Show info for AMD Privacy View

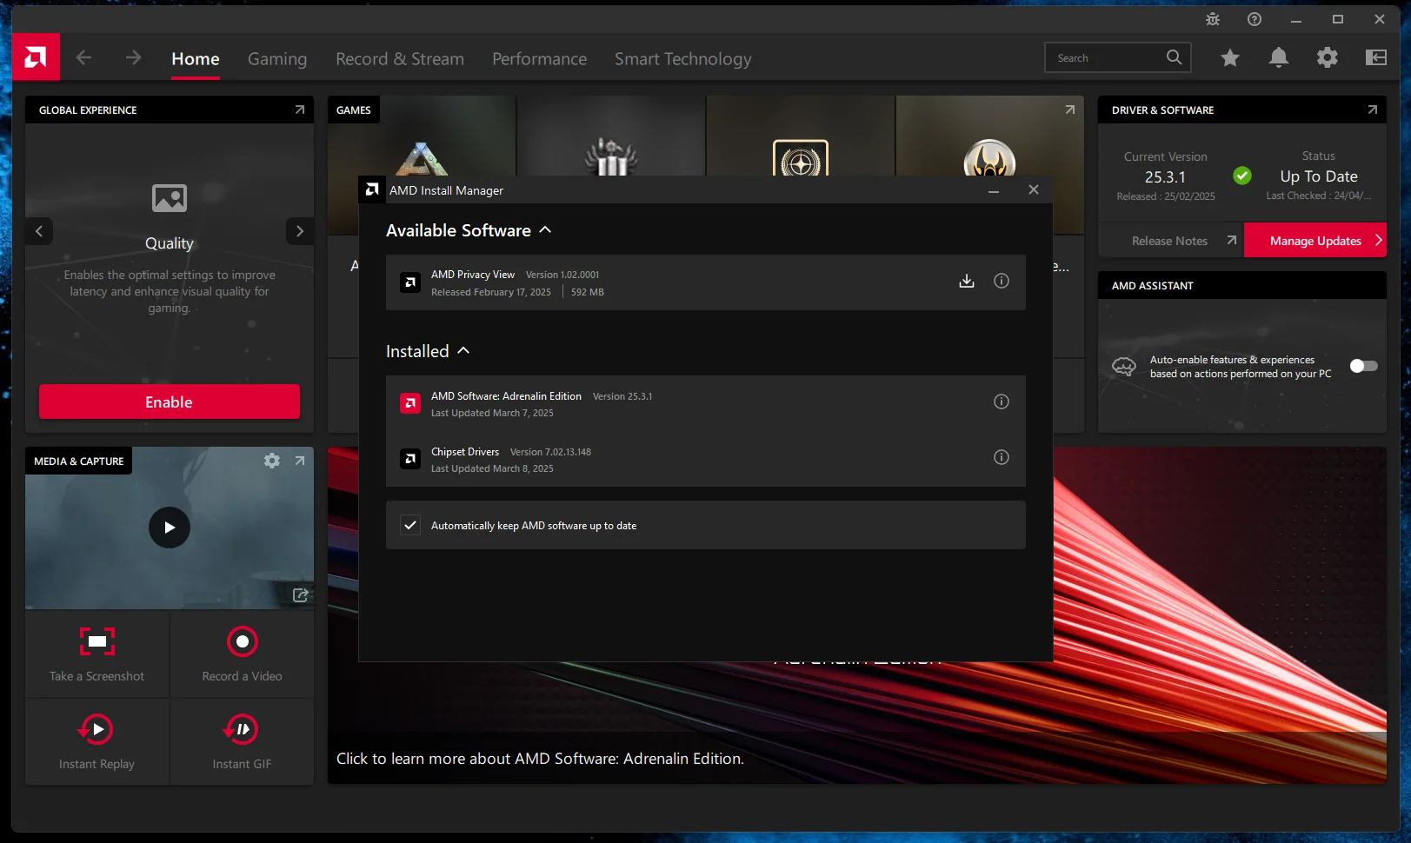[1002, 281]
